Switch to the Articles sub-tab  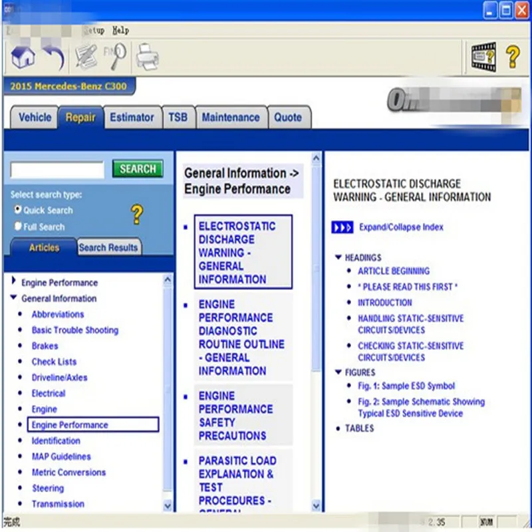tap(44, 247)
